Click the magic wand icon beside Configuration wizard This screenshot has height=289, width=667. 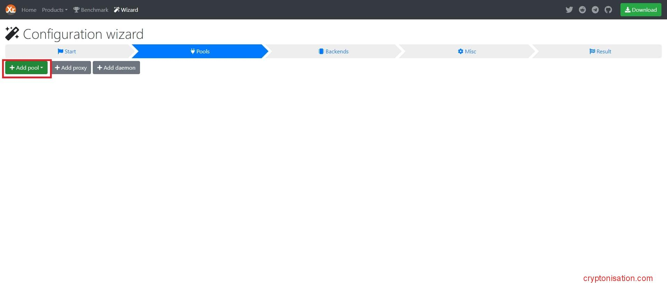pyautogui.click(x=12, y=34)
